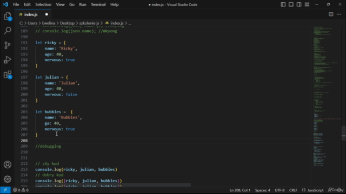Click the remote window status icon
Image resolution: width=346 pixels, height=194 pixels.
(5, 190)
